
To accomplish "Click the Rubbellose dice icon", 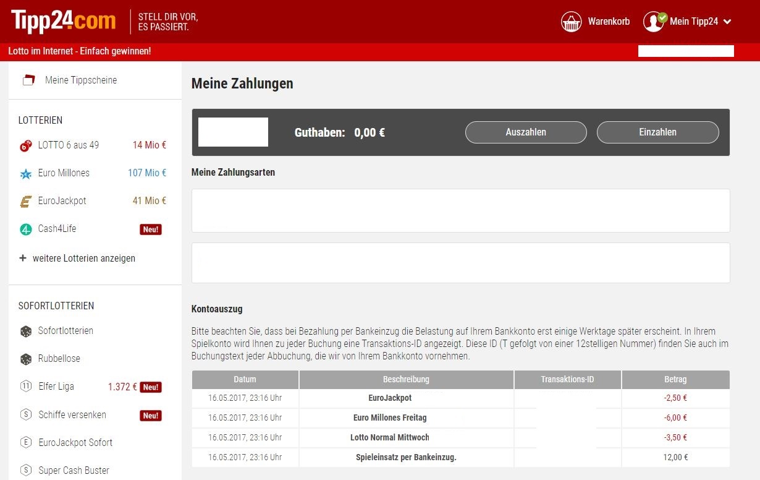I will (26, 359).
